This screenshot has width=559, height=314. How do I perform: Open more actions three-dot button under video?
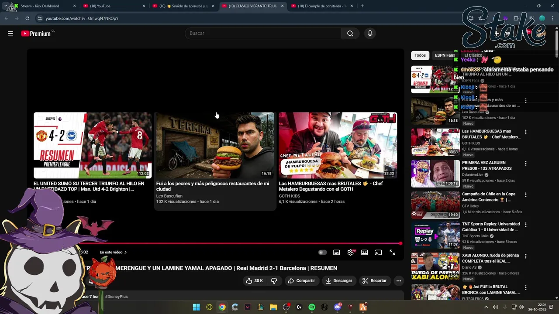pyautogui.click(x=399, y=281)
